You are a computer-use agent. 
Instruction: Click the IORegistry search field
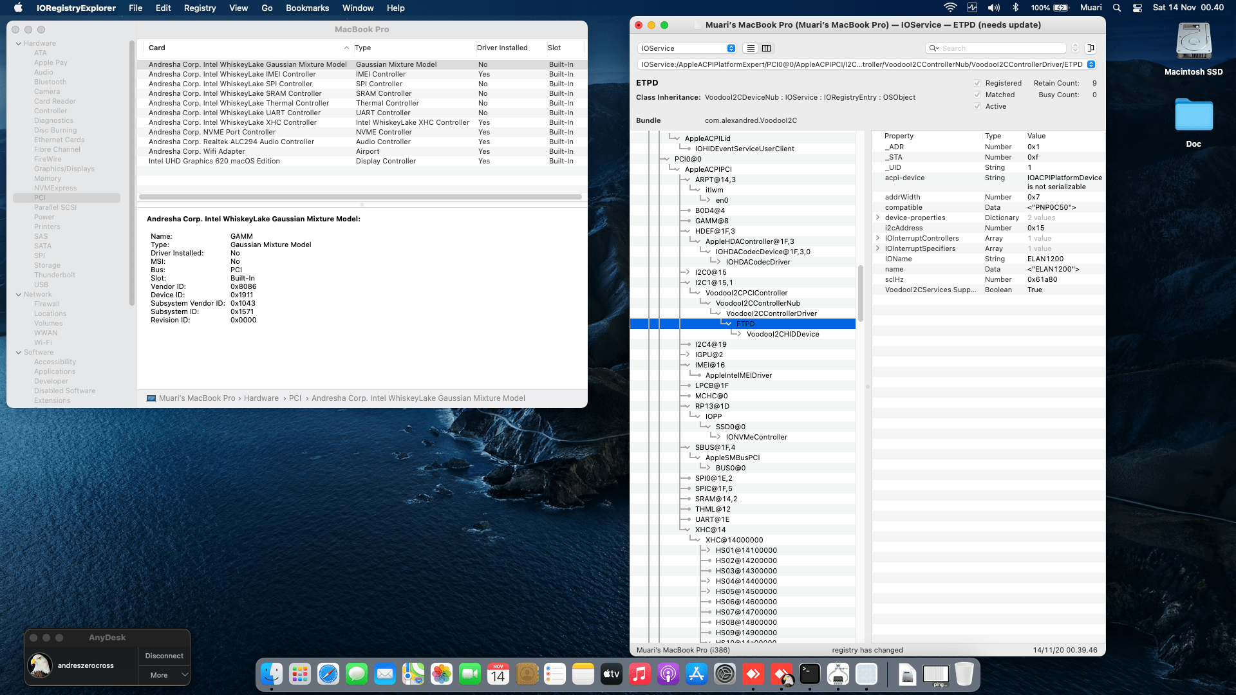click(x=1001, y=48)
